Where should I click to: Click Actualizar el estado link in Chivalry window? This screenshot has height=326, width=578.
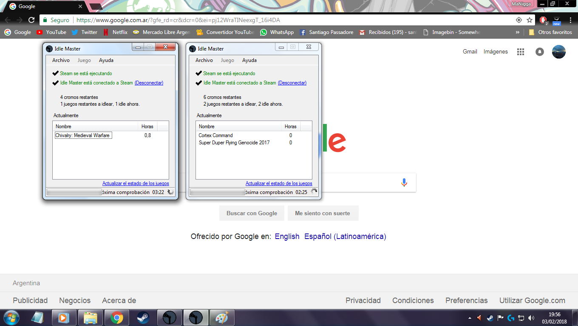point(136,183)
